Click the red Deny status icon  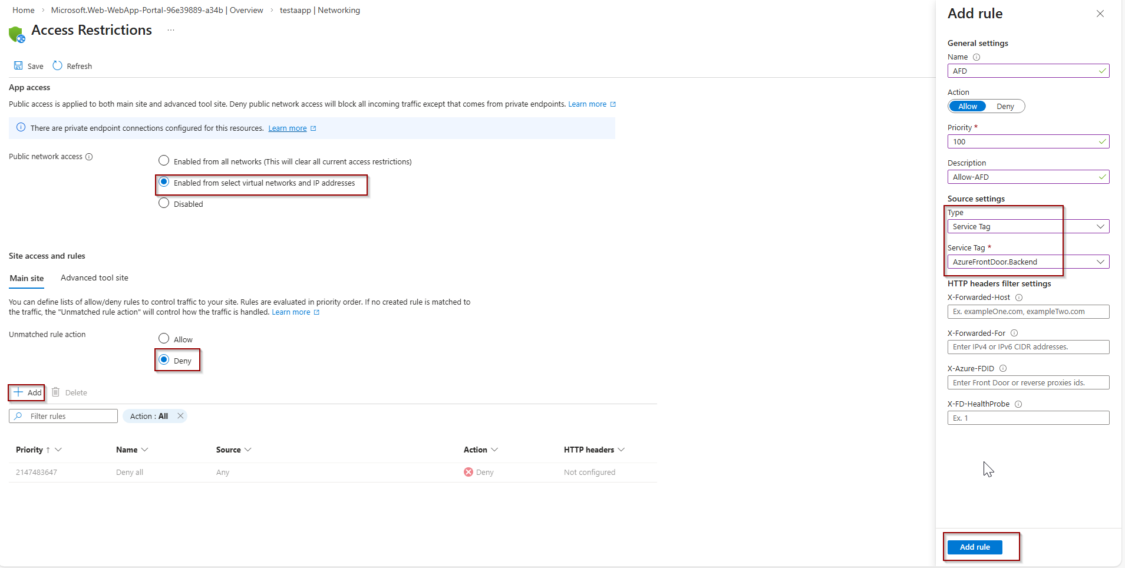tap(469, 472)
